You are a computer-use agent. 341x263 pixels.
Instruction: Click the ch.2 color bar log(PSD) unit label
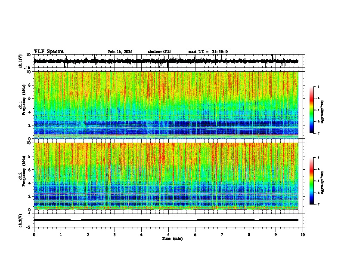(x=322, y=183)
